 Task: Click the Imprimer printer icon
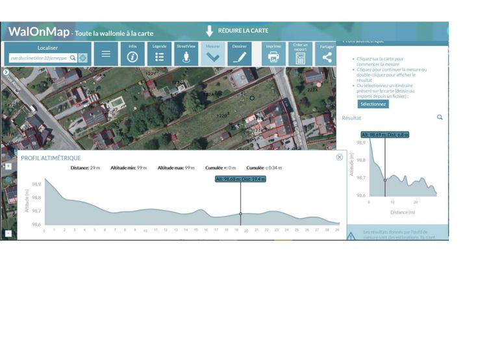[273, 55]
